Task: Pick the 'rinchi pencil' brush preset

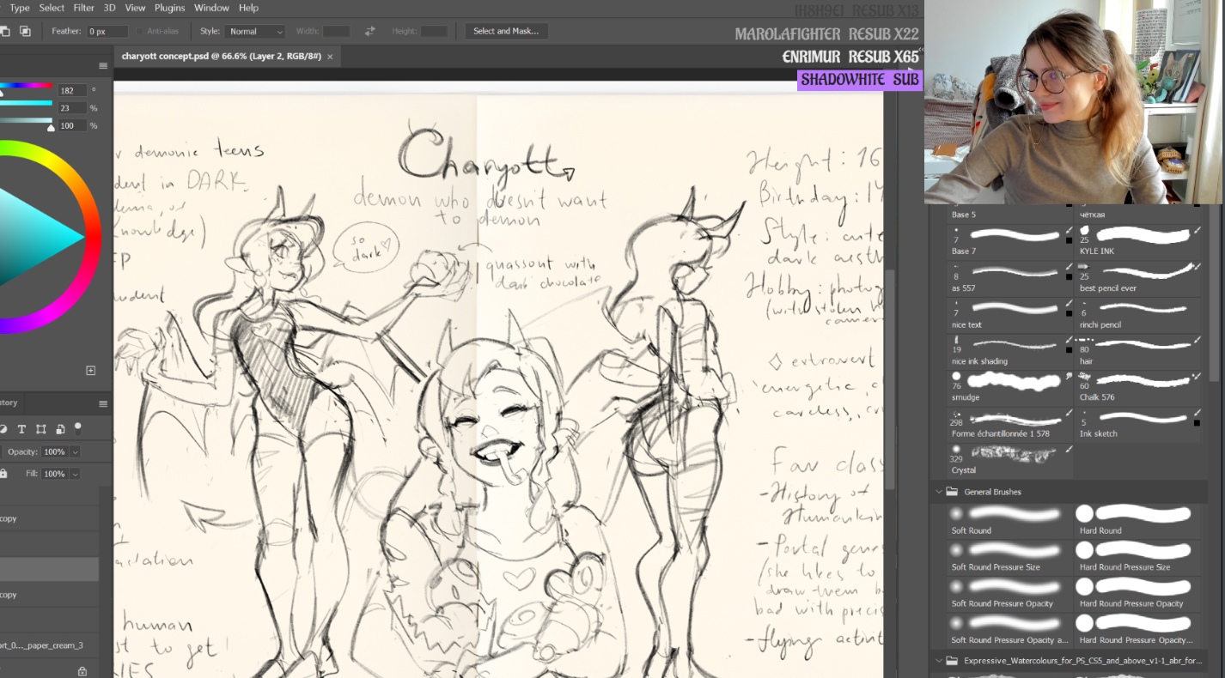Action: (1139, 315)
